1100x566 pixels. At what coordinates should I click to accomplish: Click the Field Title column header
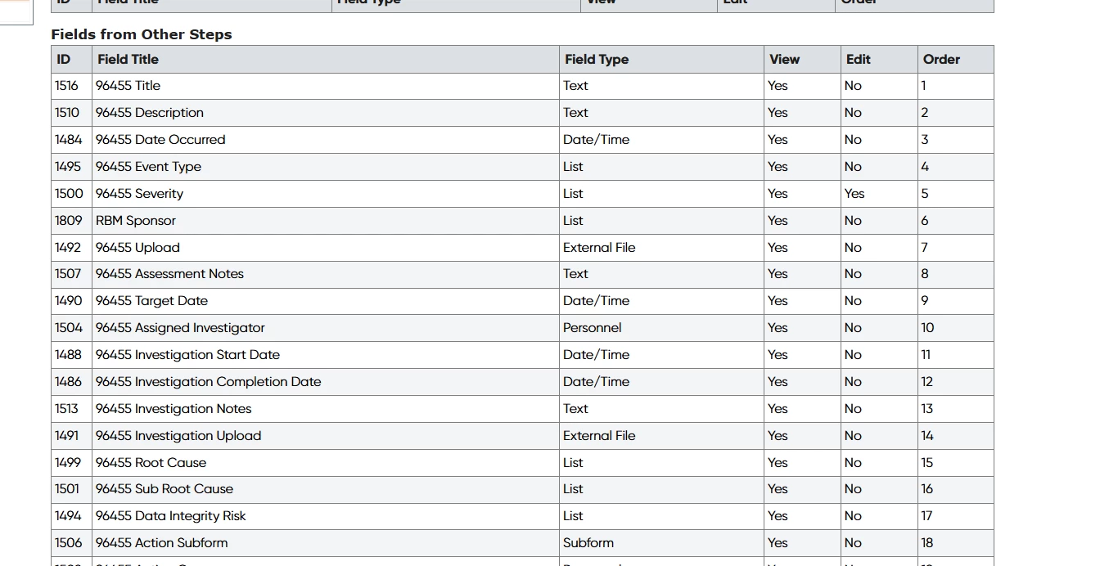click(128, 59)
